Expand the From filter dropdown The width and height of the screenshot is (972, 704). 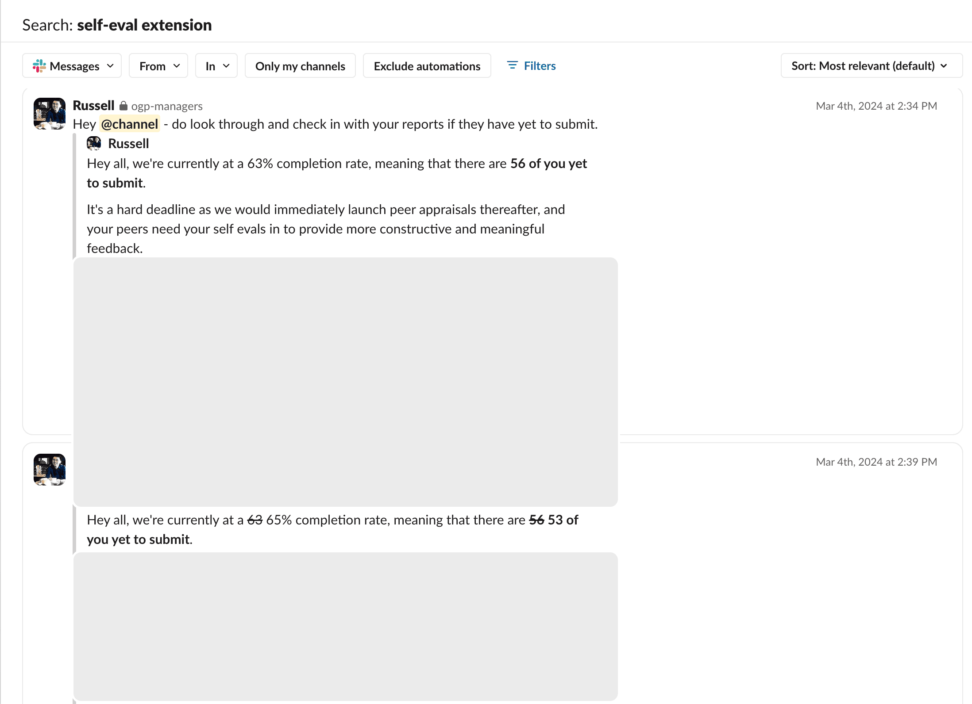click(158, 65)
